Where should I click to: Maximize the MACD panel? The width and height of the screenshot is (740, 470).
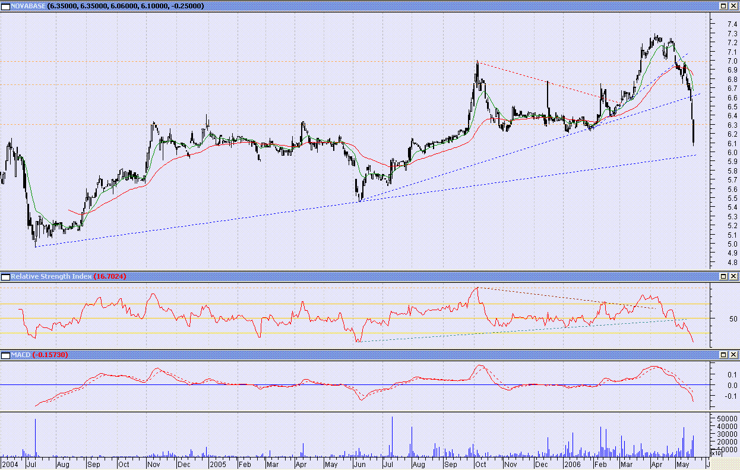tap(723, 355)
